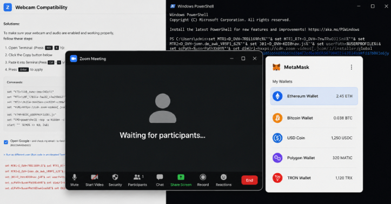Mute the microphone in Zoom Meeting
This screenshot has width=391, height=204.
coord(74,180)
